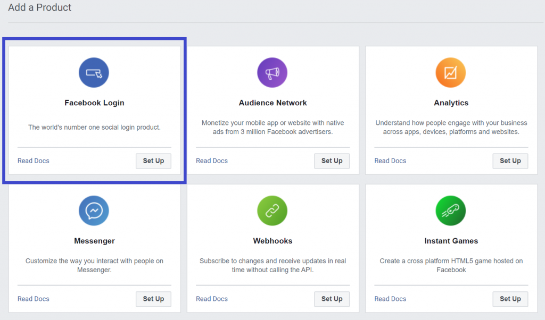Click the blue Messenger chat icon
Image resolution: width=545 pixels, height=320 pixels.
(94, 211)
